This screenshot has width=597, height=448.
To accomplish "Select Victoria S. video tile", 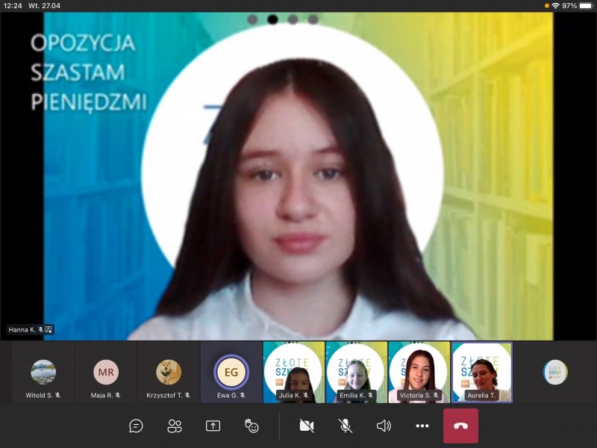I will point(419,372).
